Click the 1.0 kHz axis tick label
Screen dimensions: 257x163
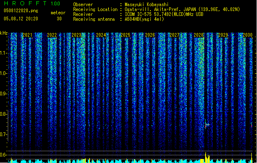(x=3, y=73)
